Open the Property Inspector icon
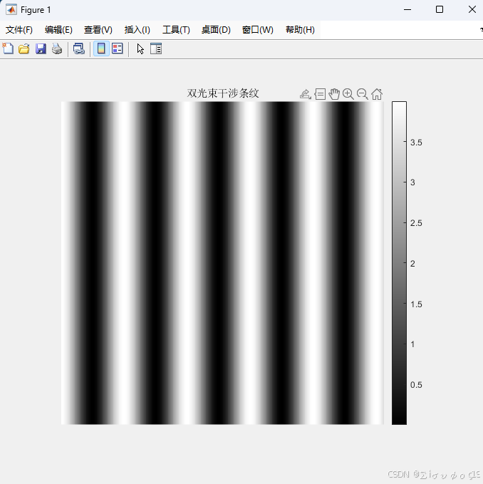 pos(156,48)
